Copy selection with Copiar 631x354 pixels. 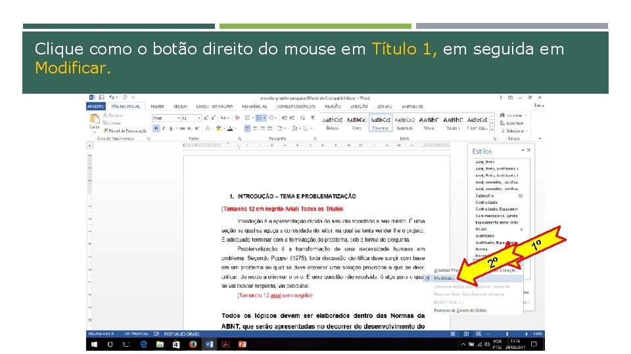click(112, 123)
